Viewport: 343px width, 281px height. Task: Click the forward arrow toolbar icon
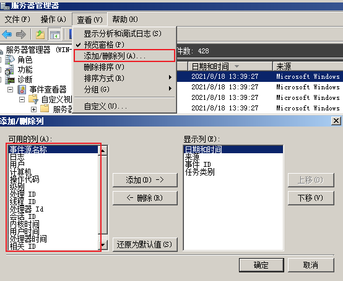(21, 34)
